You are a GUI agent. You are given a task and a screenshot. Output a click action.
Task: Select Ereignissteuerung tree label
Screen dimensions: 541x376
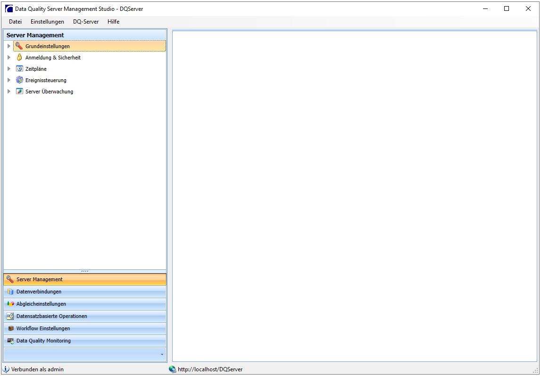tap(46, 80)
